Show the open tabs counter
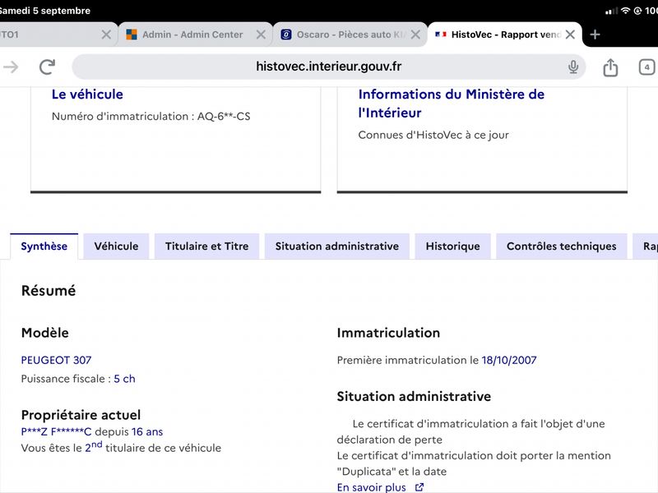 point(646,67)
